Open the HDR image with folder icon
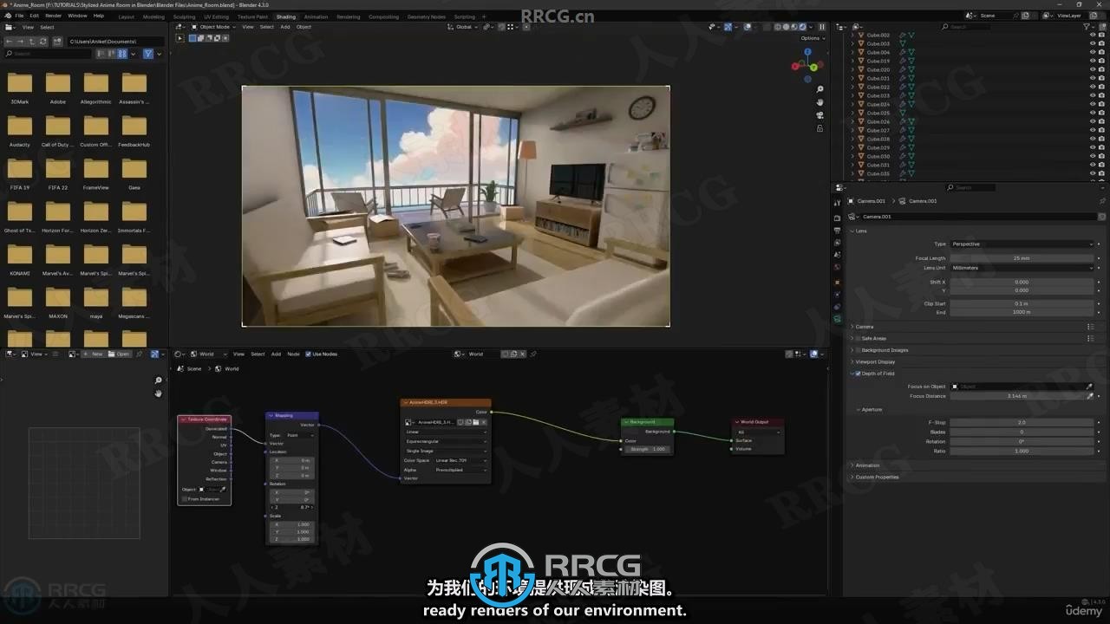Viewport: 1110px width, 624px height. [475, 422]
